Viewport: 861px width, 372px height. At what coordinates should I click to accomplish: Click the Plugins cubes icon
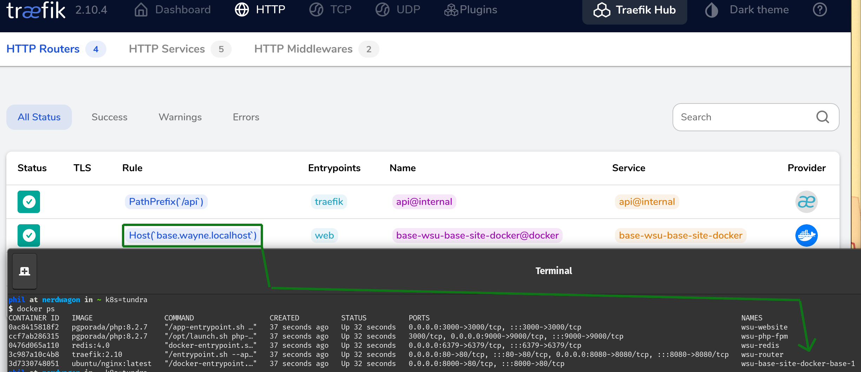tap(451, 10)
